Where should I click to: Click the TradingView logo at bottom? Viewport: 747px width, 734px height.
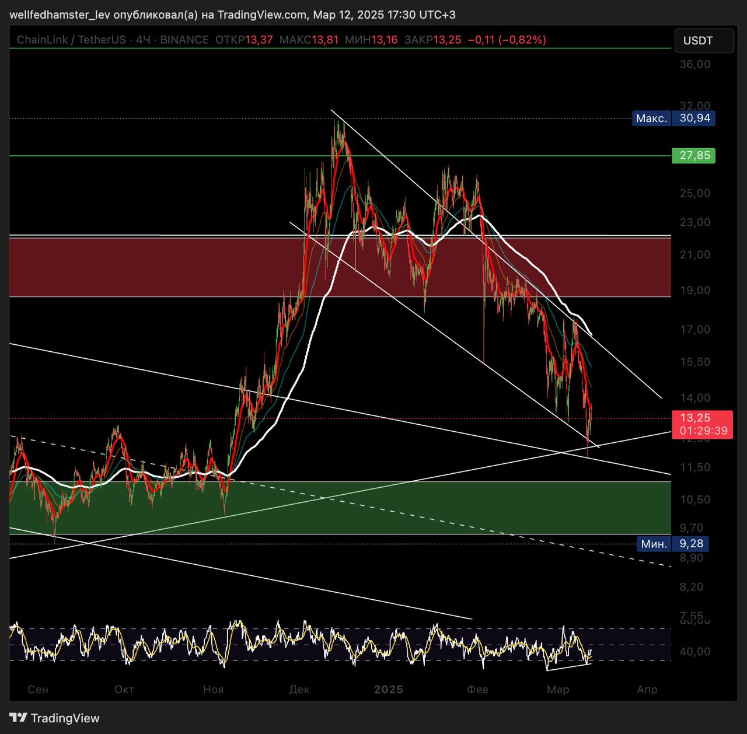55,718
